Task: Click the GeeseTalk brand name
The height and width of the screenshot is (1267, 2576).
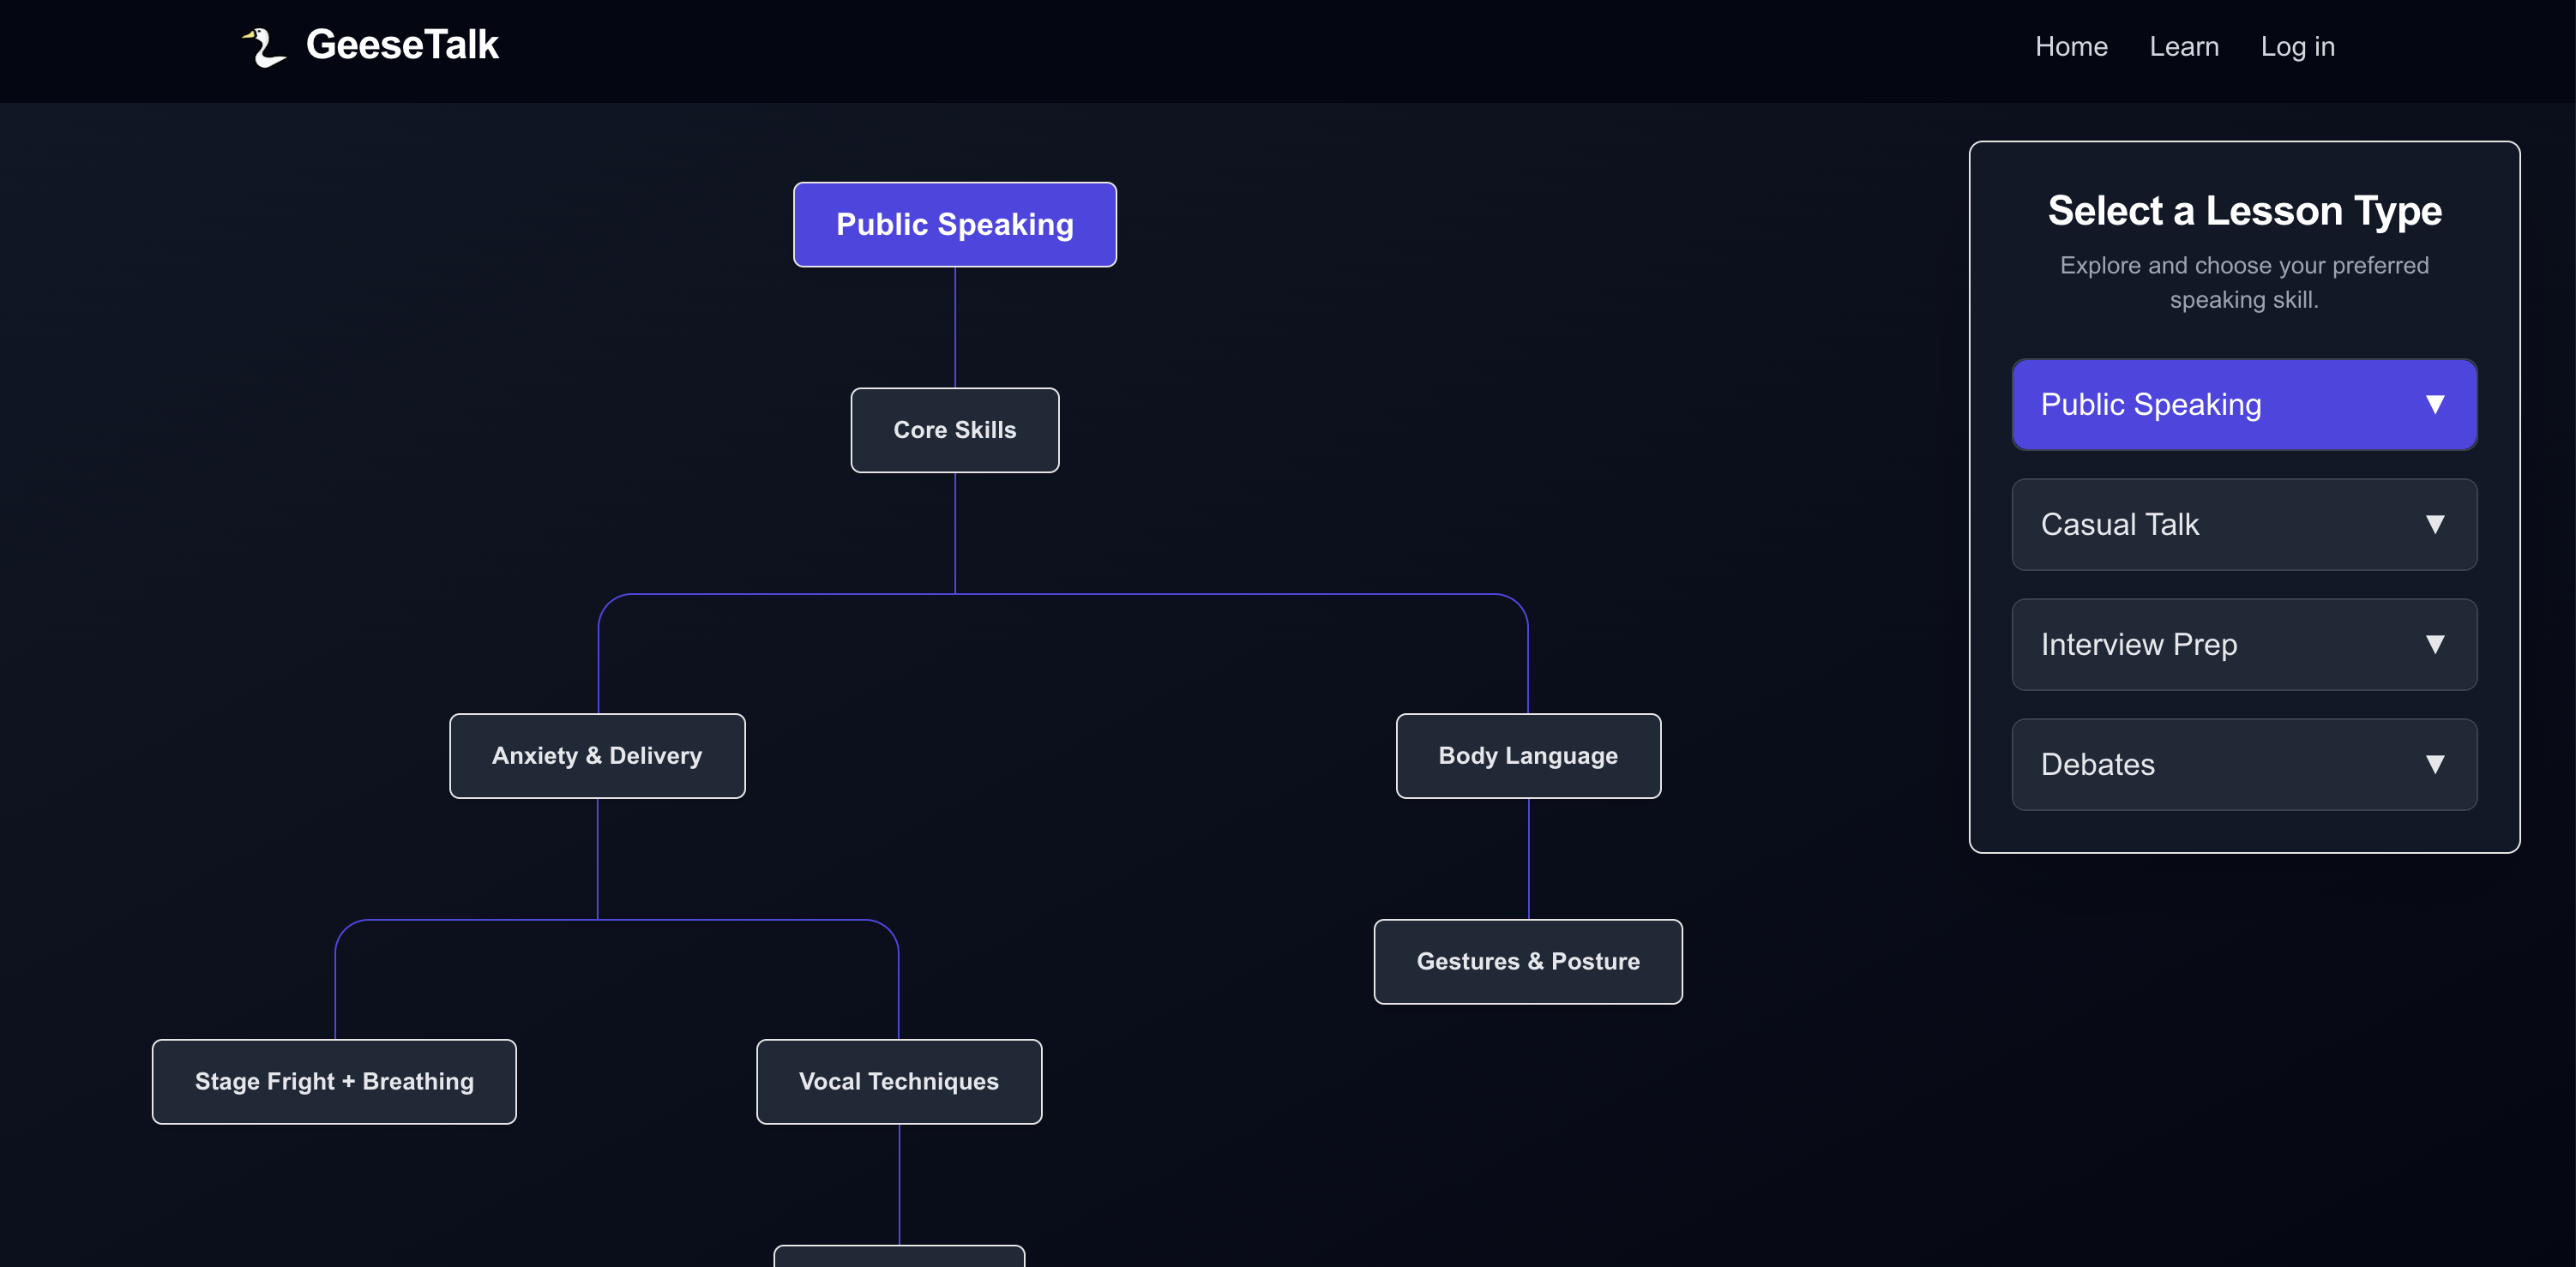Action: point(402,45)
